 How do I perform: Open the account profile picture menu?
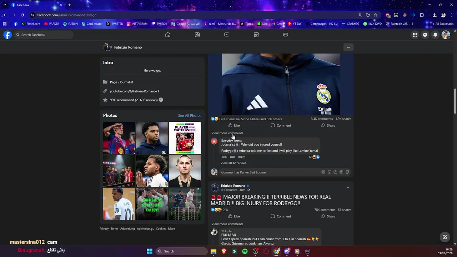point(446,35)
